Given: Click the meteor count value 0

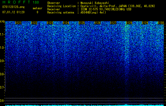Looking at the screenshot, I should 37,12.
